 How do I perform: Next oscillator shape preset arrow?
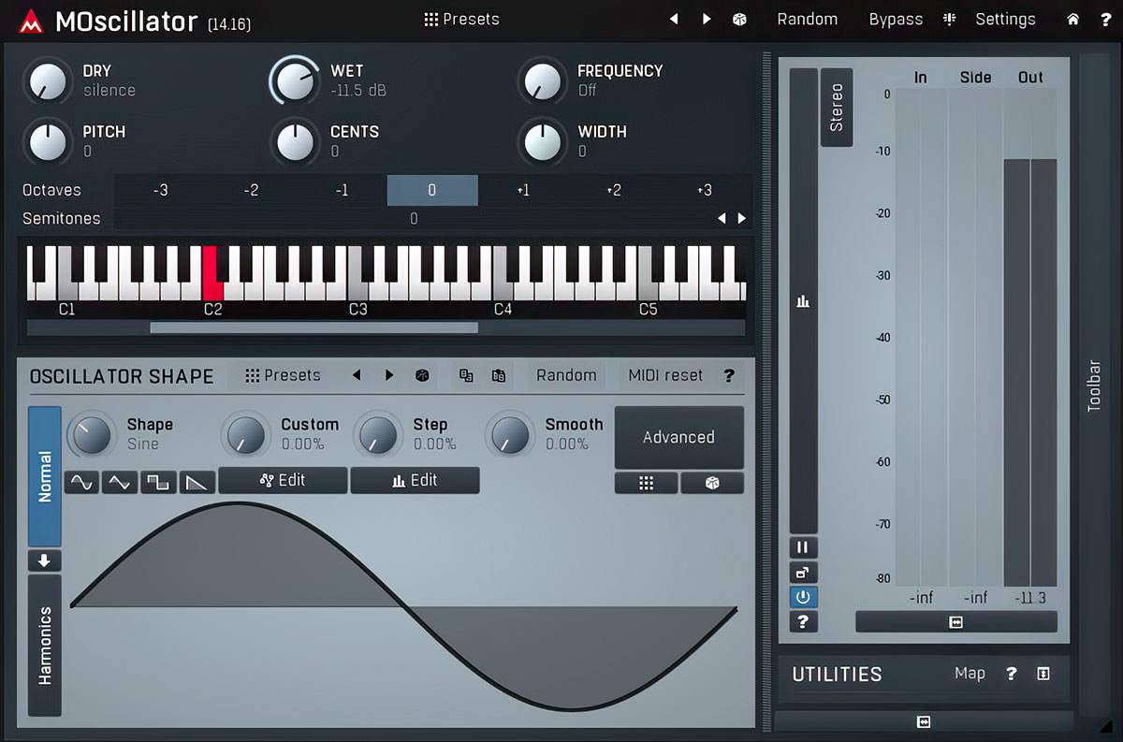pos(389,375)
